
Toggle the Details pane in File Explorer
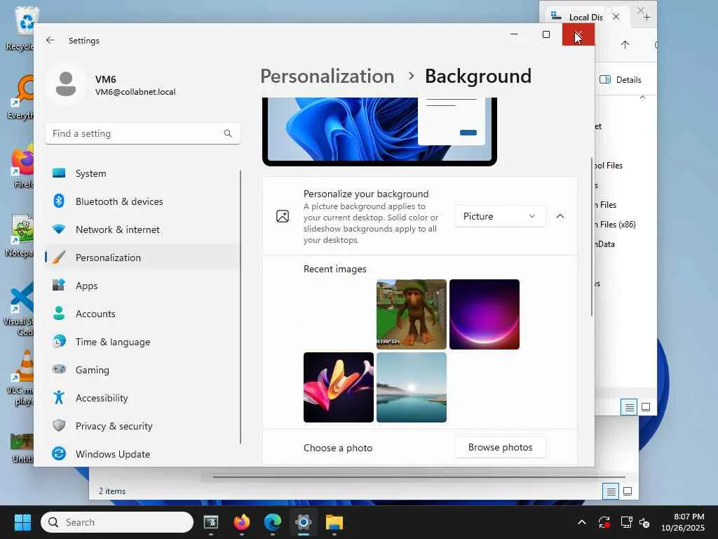[x=621, y=80]
